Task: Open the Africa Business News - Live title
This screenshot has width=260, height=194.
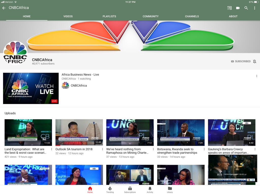Action: click(80, 75)
